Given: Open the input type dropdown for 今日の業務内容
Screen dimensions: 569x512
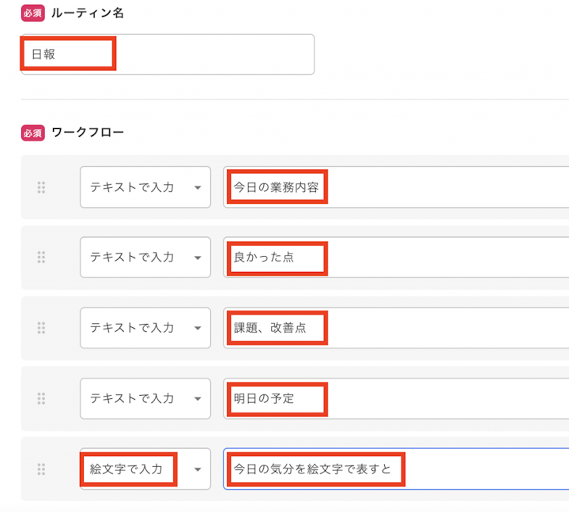Looking at the screenshot, I should click(145, 187).
